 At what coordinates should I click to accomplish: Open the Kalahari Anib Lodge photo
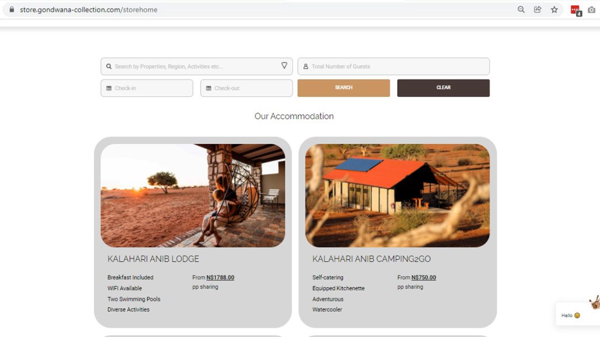pyautogui.click(x=193, y=195)
